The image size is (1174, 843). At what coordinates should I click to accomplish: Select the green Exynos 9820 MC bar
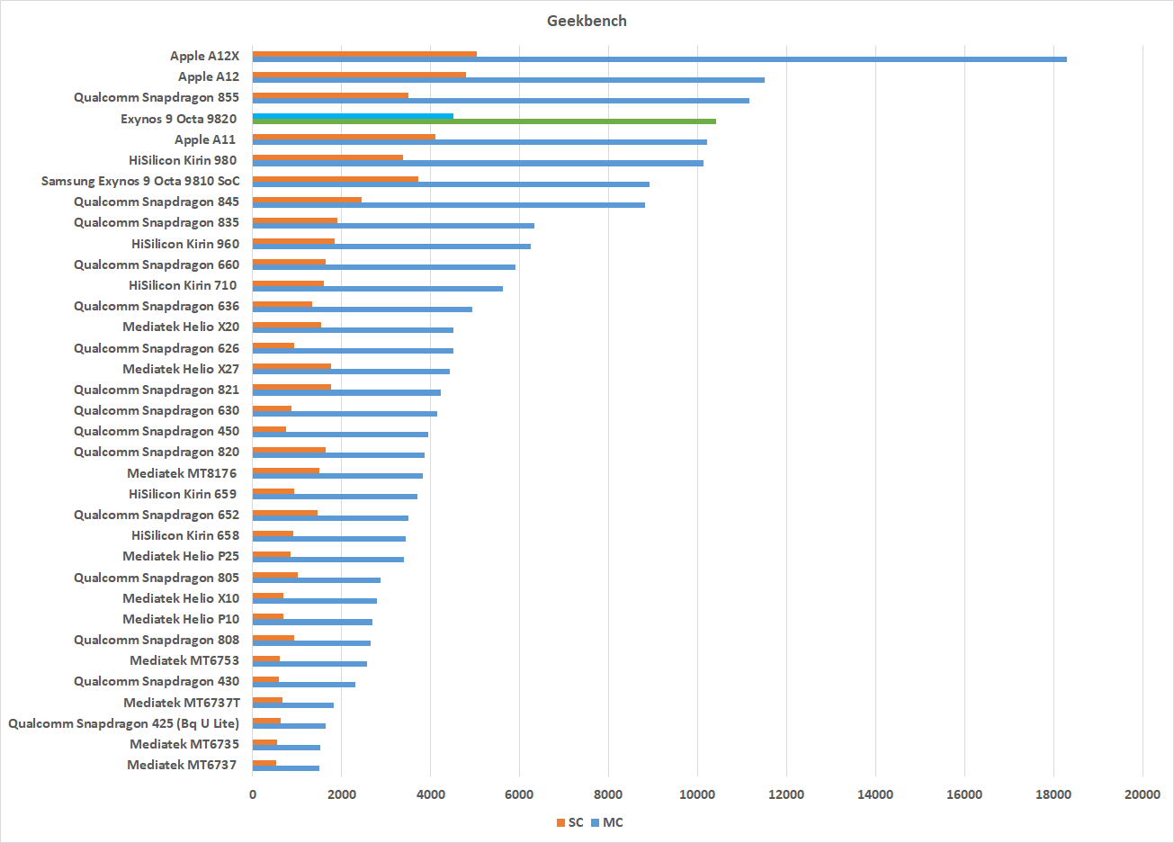pyautogui.click(x=484, y=121)
